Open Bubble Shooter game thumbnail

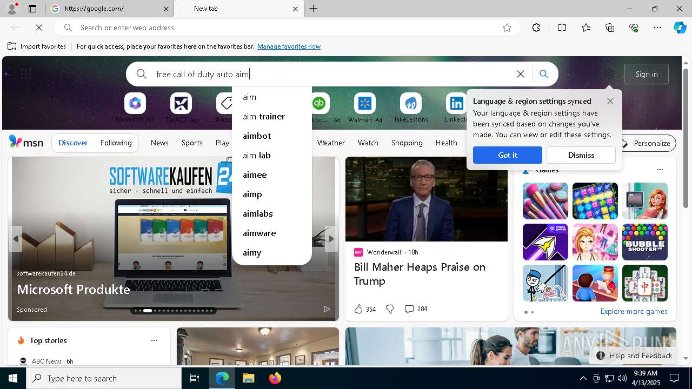(x=645, y=242)
